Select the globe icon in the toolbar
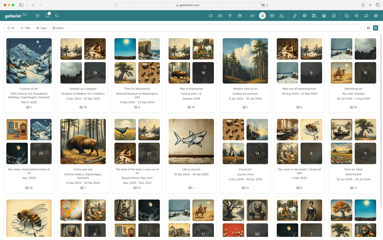 point(305,16)
